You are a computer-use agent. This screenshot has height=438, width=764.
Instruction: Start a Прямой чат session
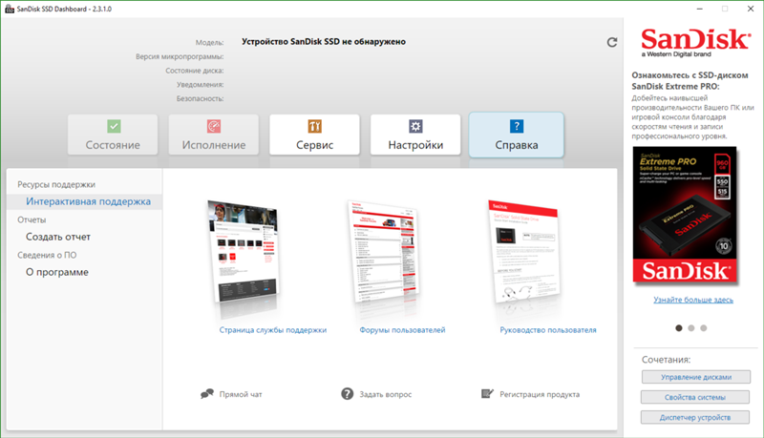tap(241, 394)
